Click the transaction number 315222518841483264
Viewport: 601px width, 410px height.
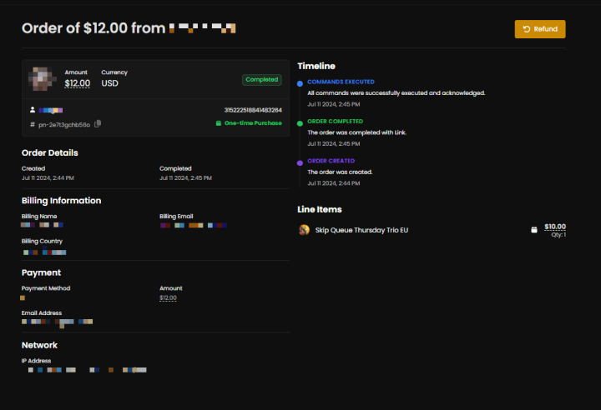coord(253,110)
